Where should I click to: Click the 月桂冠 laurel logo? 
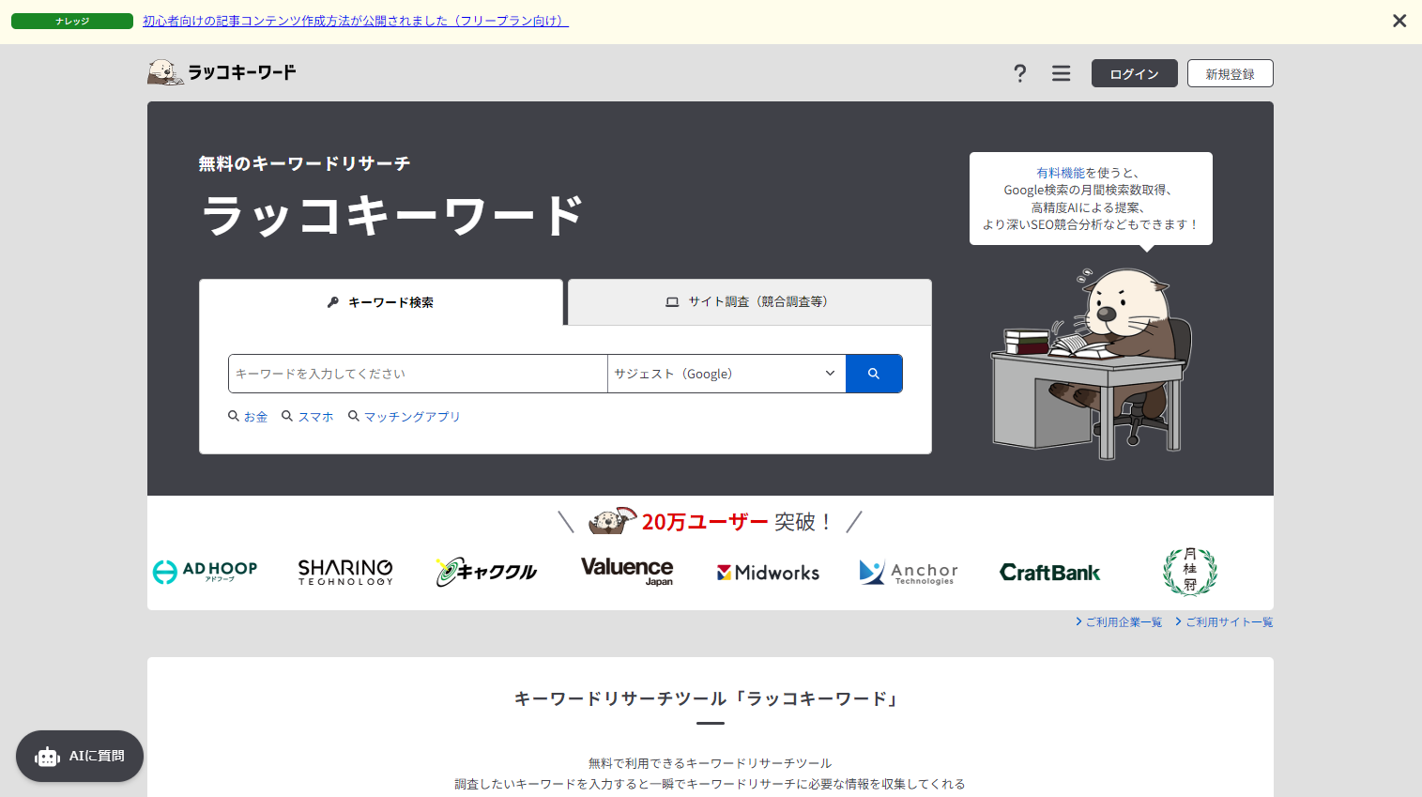coord(1190,571)
